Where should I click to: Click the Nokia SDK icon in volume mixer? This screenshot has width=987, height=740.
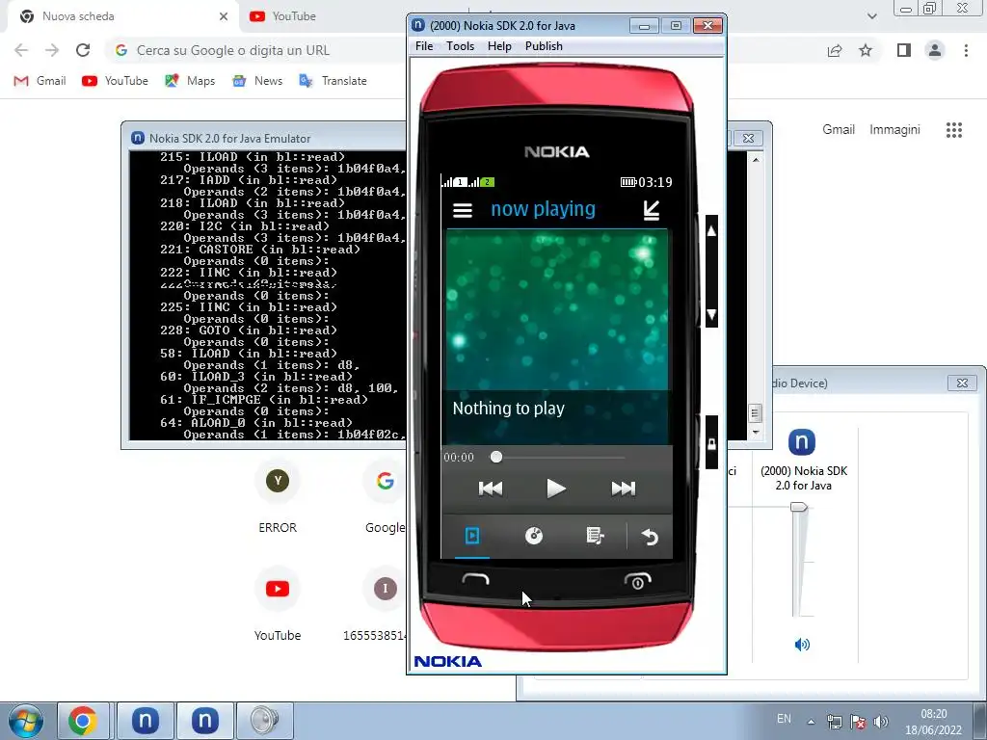pos(802,441)
